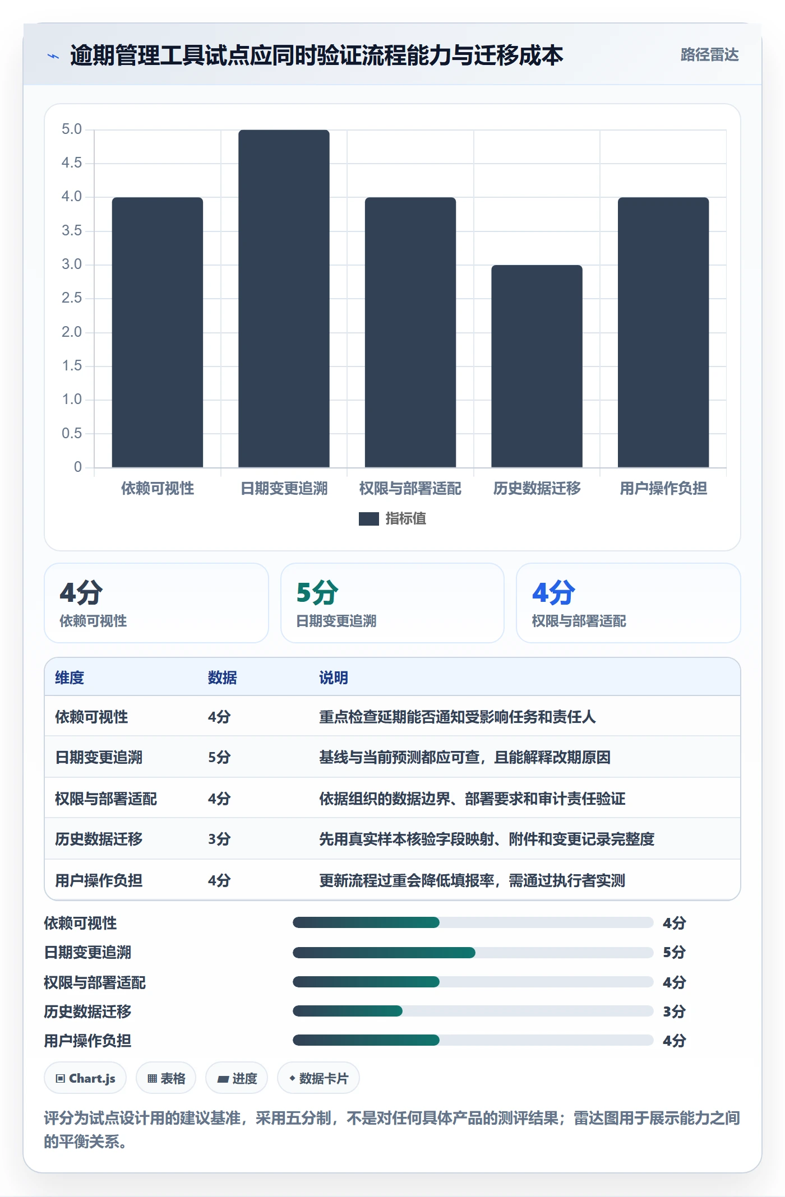Select the 4分 权限与部署适配 data card
The width and height of the screenshot is (785, 1197).
629,603
